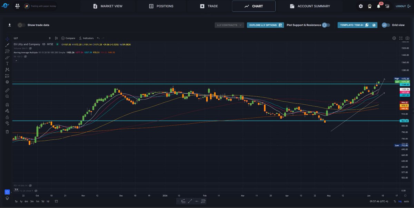
Task: Open the POSITIONS tab
Action: (161, 6)
